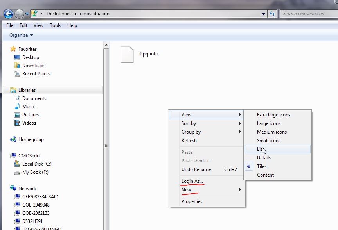Click the navigation pane vertical scrollbar
The width and height of the screenshot is (338, 230).
[x=106, y=144]
